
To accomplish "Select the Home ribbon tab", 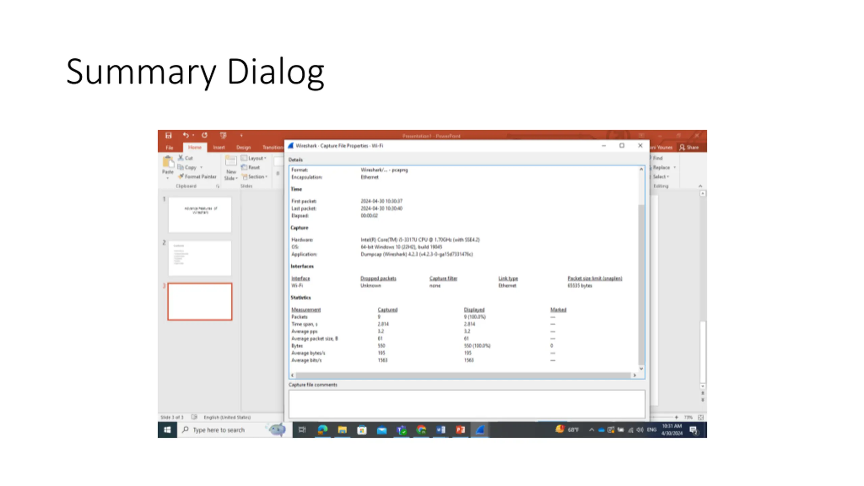I will (195, 147).
